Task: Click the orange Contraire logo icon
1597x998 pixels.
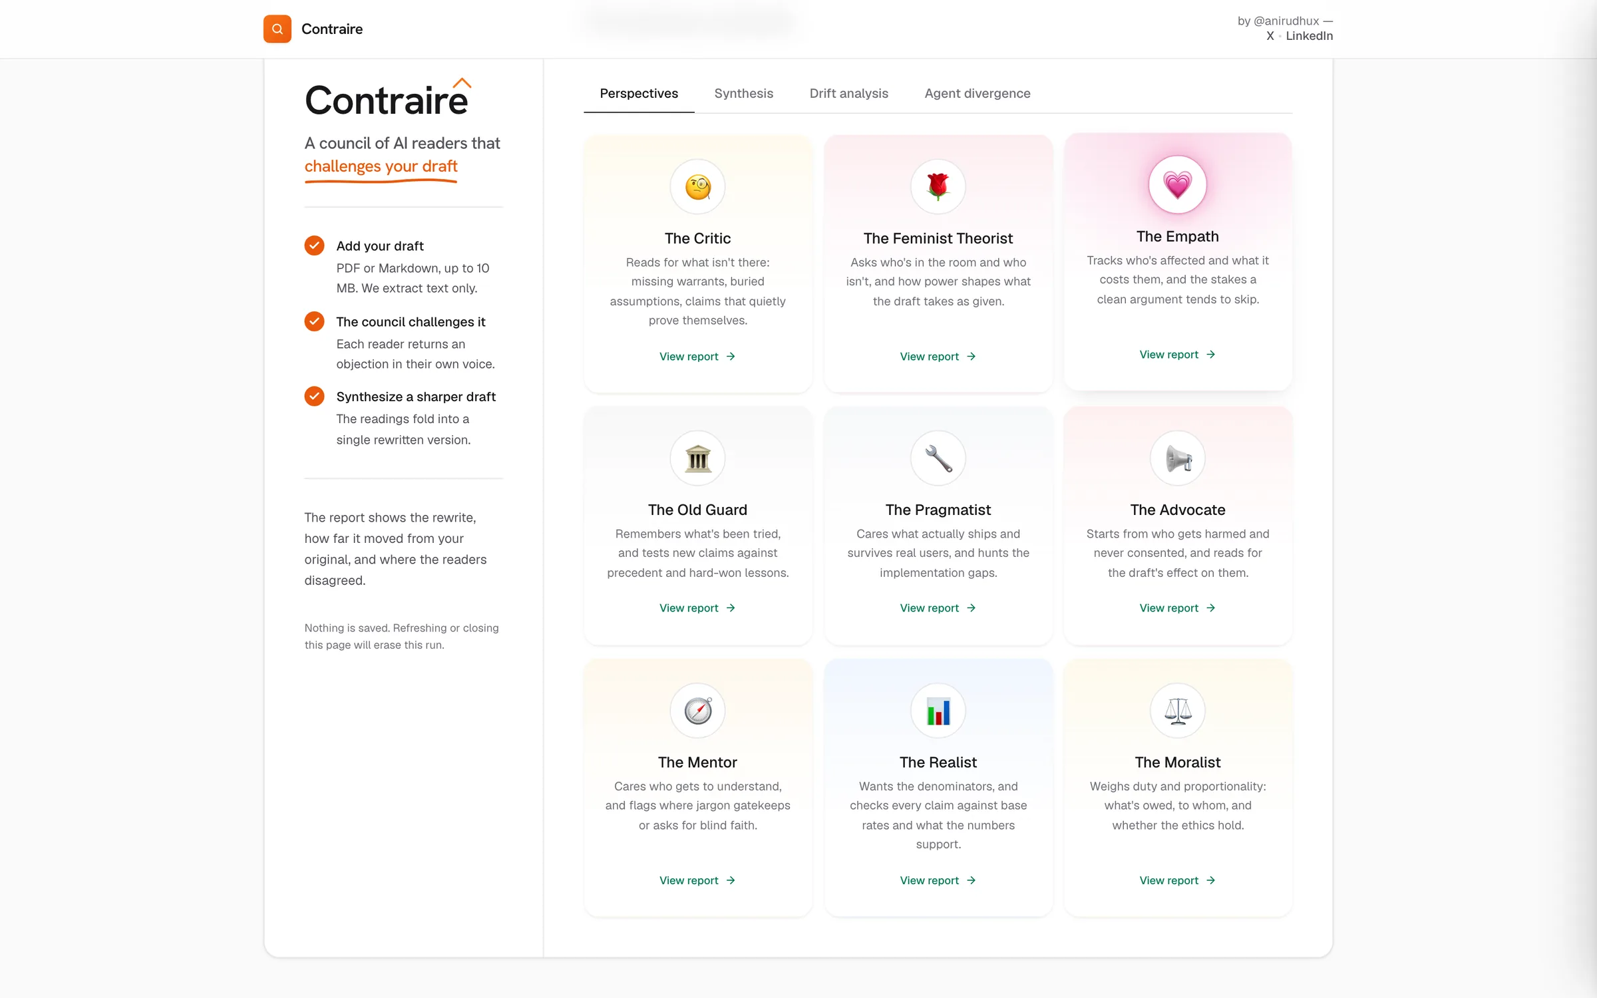Action: [277, 29]
